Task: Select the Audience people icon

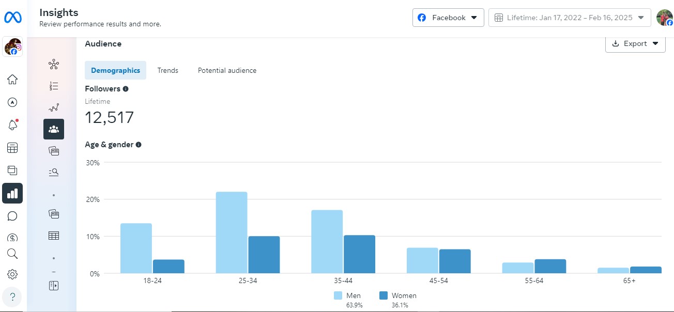Action: point(54,129)
